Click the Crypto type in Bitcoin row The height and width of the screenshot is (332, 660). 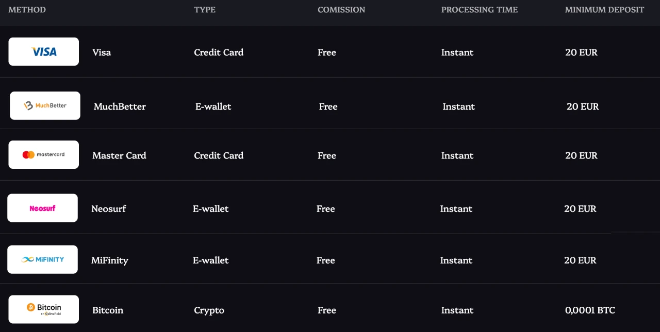click(x=209, y=310)
